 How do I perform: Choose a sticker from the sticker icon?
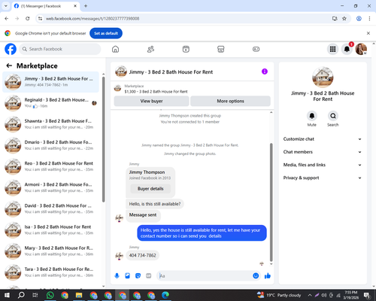pyautogui.click(x=138, y=276)
